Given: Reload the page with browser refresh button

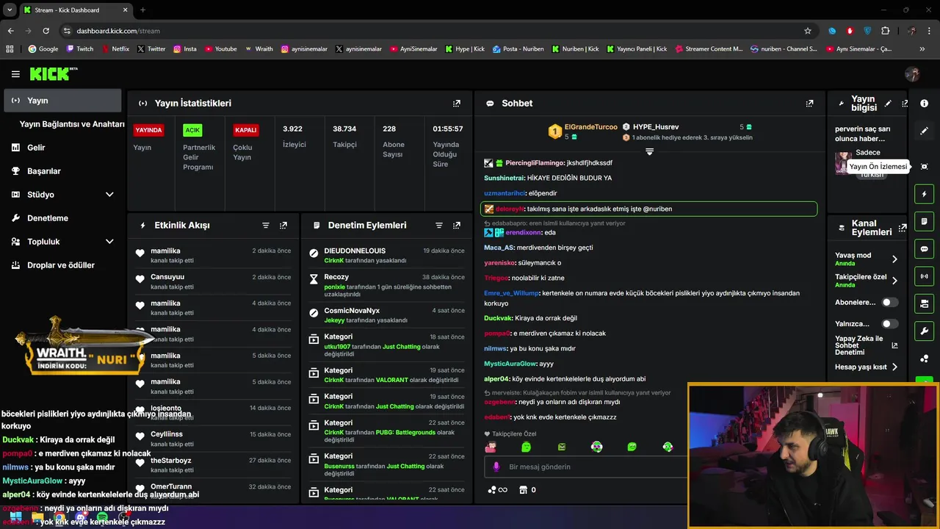Looking at the screenshot, I should (46, 31).
